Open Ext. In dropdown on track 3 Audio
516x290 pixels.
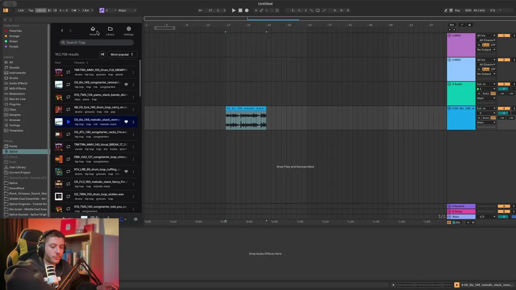486,84
